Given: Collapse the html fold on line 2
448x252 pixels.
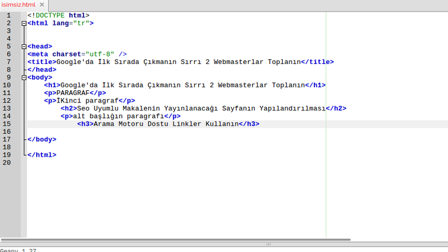Looking at the screenshot, I should point(24,23).
